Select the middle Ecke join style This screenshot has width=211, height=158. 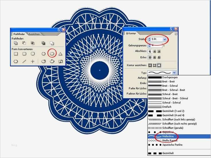pos(155,58)
